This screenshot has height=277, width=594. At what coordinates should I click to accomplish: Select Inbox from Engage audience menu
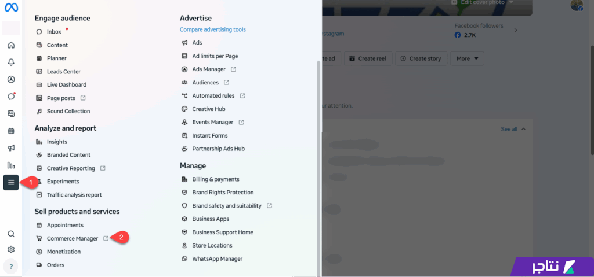click(x=54, y=32)
